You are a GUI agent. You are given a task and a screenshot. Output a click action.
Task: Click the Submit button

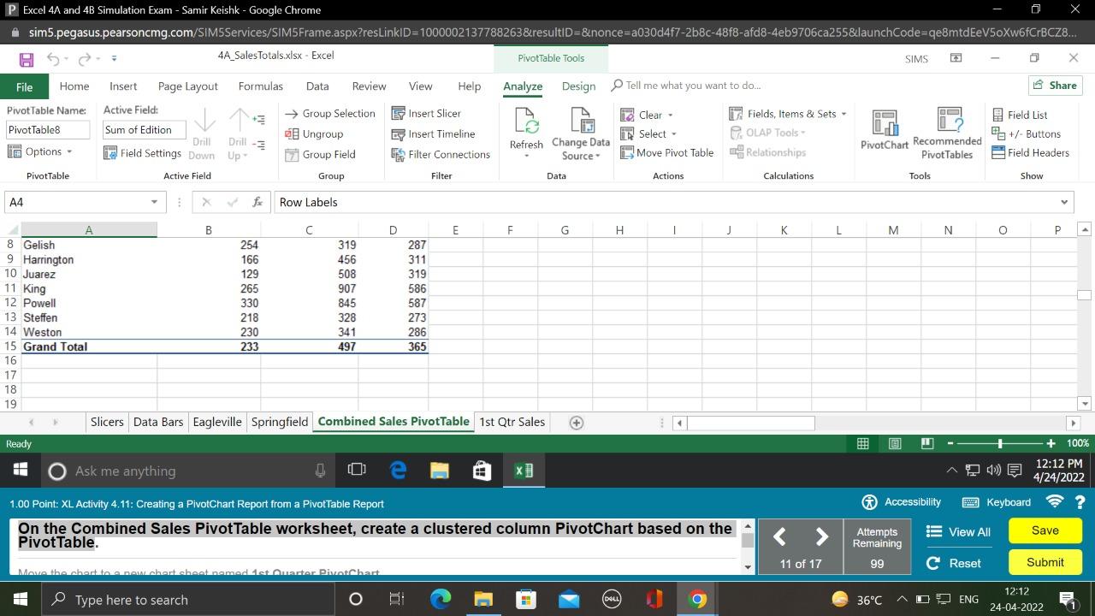pos(1045,562)
